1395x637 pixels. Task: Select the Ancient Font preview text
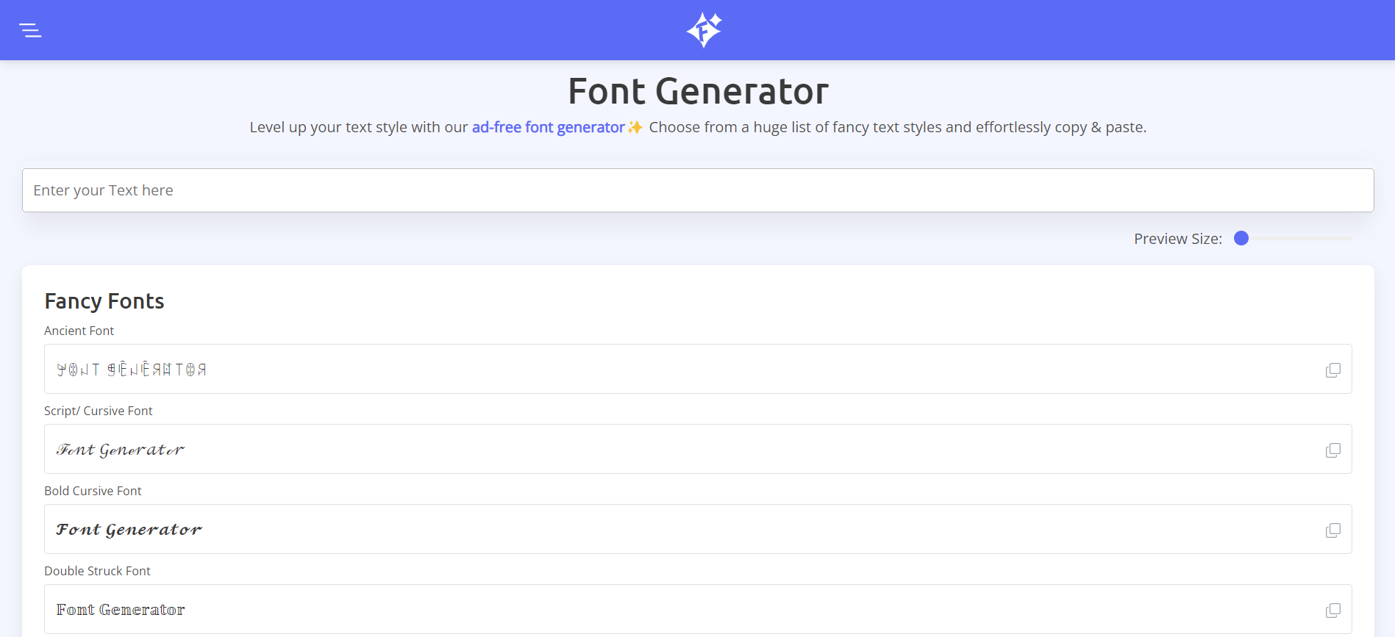(132, 369)
